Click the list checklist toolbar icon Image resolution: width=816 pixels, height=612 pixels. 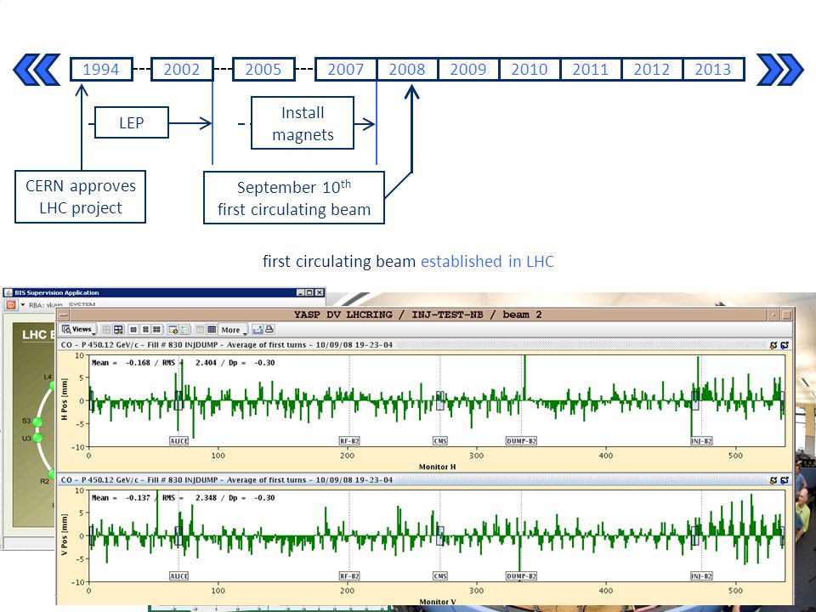click(x=184, y=330)
